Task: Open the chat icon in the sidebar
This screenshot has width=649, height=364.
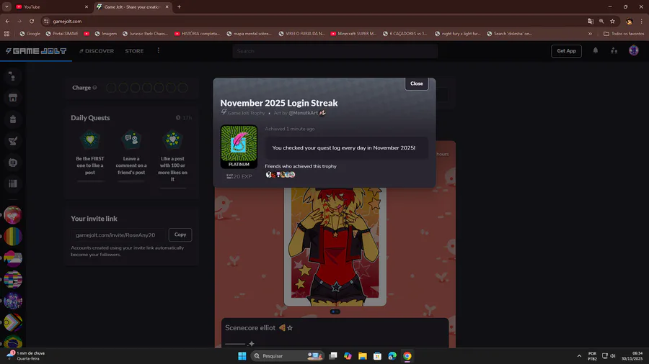Action: tap(13, 76)
